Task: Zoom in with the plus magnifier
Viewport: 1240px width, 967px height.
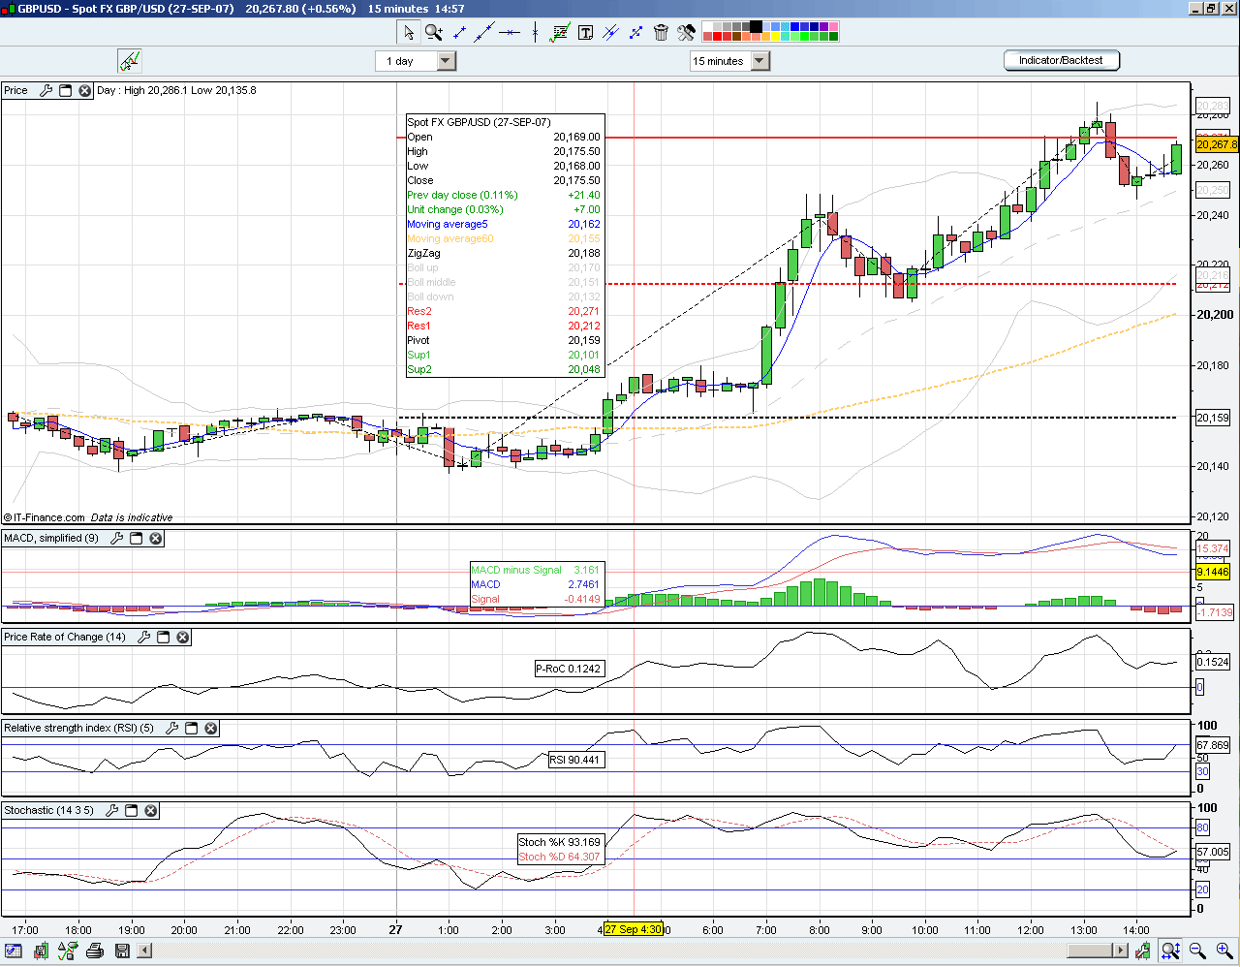Action: pos(1224,951)
